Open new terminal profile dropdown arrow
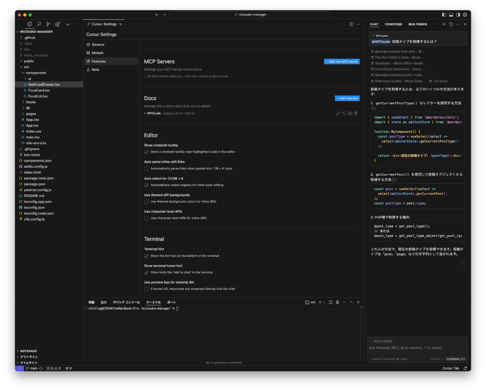 click(x=325, y=302)
